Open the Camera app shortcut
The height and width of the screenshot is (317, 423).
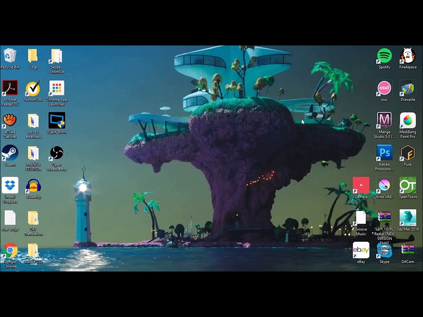(x=361, y=185)
